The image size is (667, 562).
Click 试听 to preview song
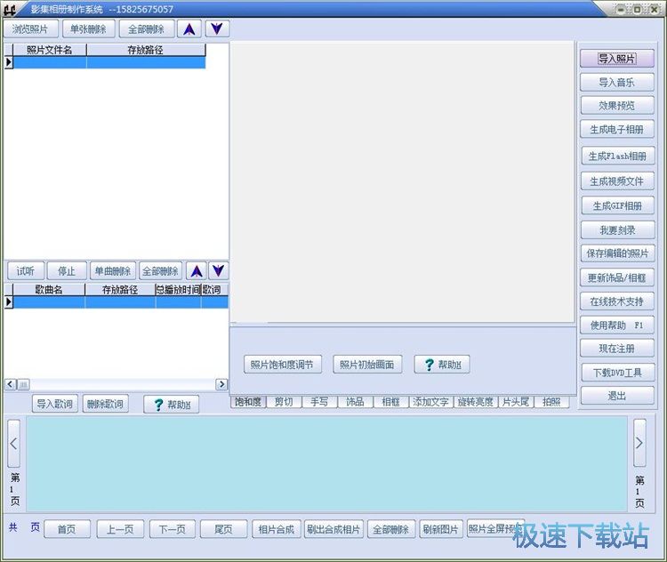point(26,270)
